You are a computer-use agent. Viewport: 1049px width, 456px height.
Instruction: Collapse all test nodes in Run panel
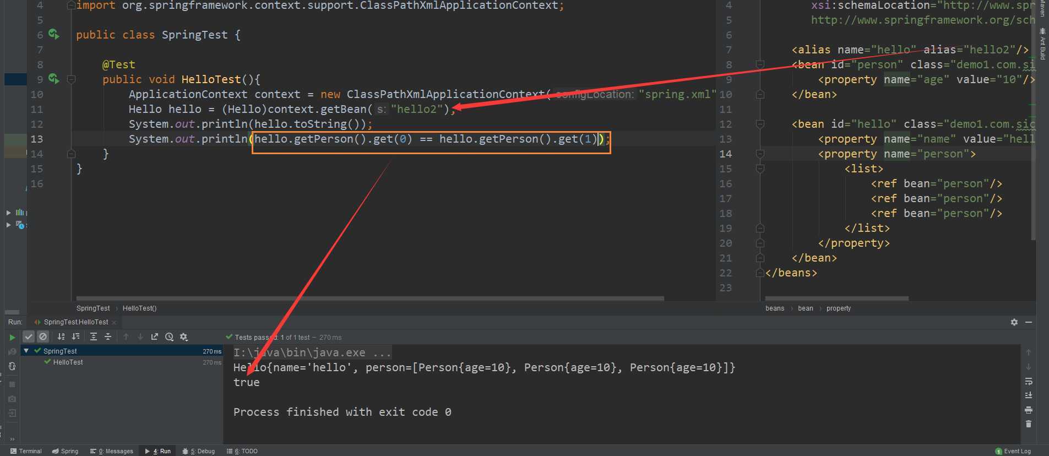[108, 336]
